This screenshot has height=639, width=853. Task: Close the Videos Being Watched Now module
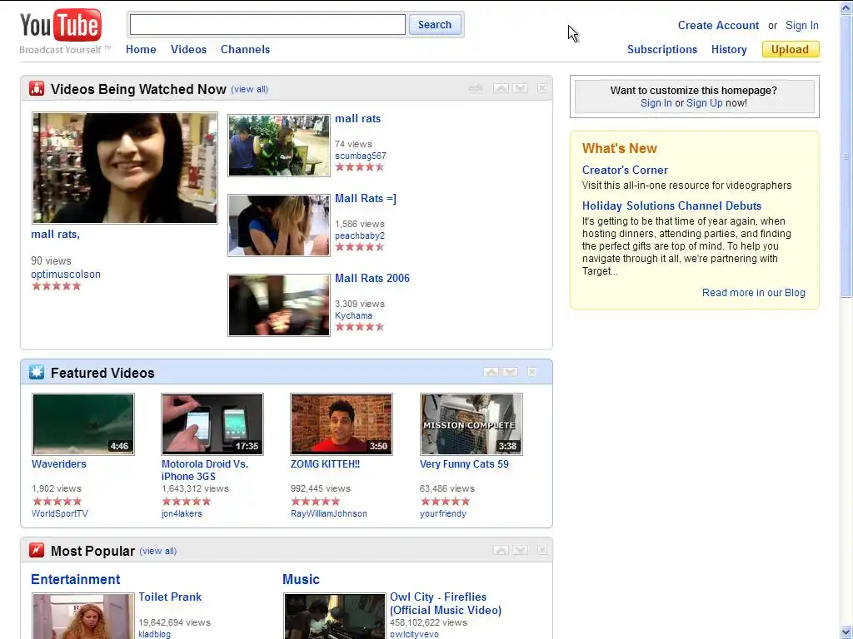pyautogui.click(x=541, y=88)
